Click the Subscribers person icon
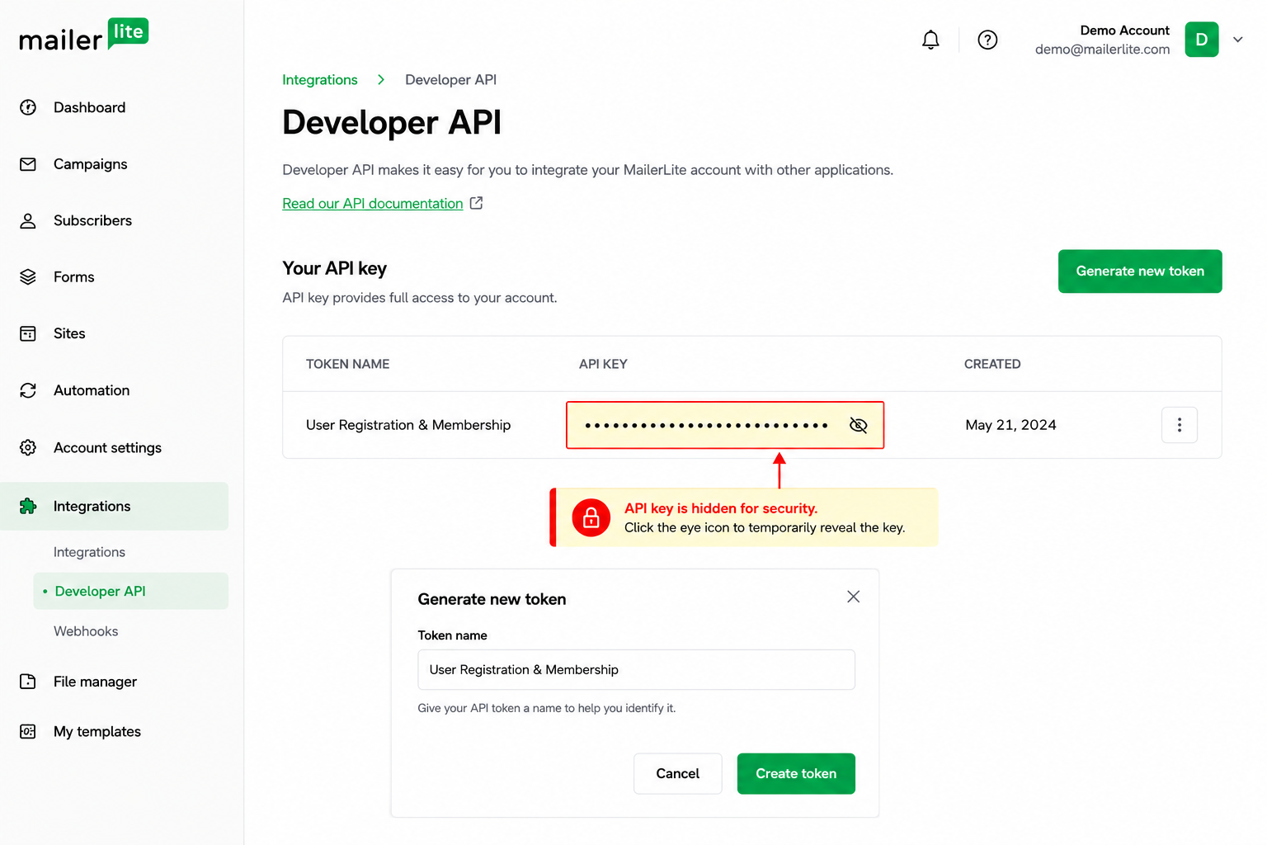Image resolution: width=1267 pixels, height=845 pixels. coord(28,220)
